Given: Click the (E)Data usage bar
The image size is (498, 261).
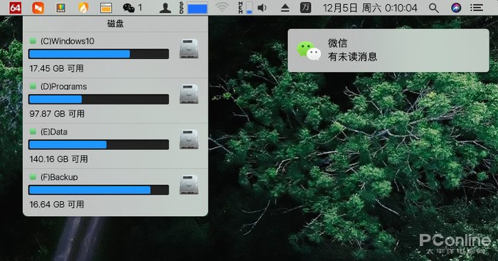Looking at the screenshot, I should click(x=98, y=144).
